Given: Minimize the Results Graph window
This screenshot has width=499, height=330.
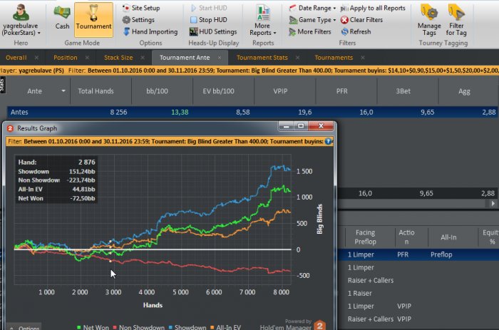Looking at the screenshot, I should coord(286,126).
